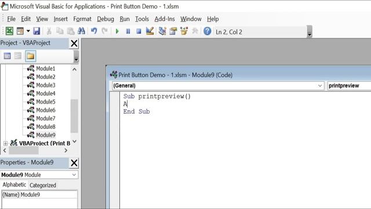Click the Sub printpreview() code line
The image size is (371, 209).
click(157, 96)
